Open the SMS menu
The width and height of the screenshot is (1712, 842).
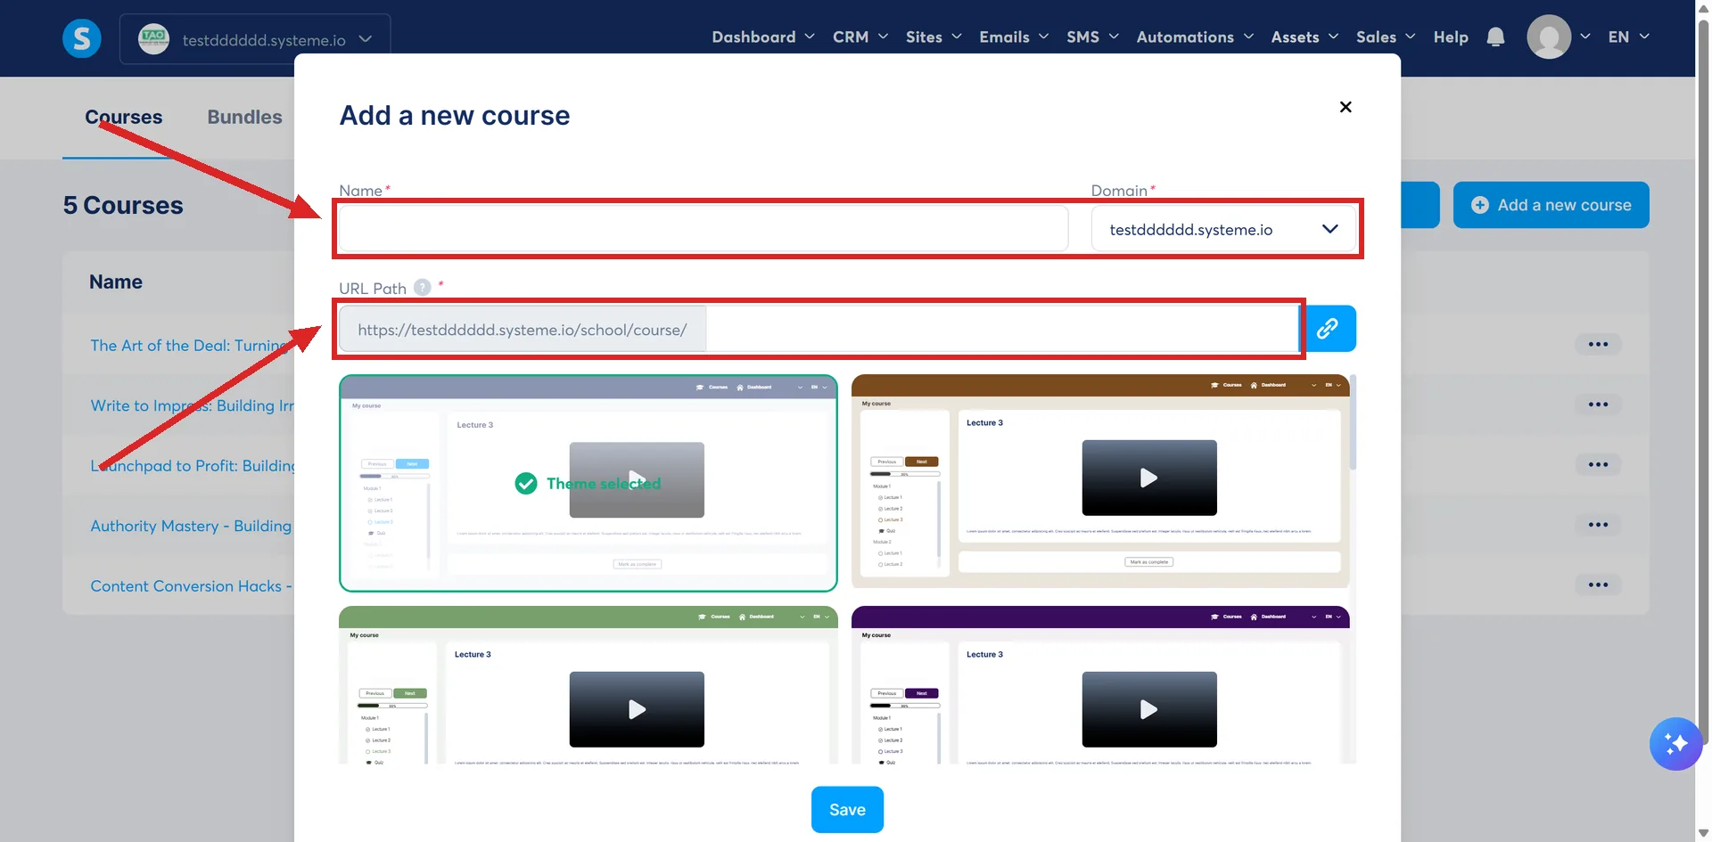(x=1092, y=37)
